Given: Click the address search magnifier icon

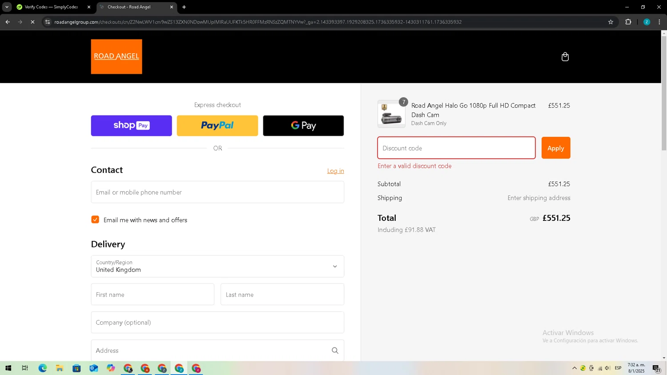Looking at the screenshot, I should click(x=335, y=351).
